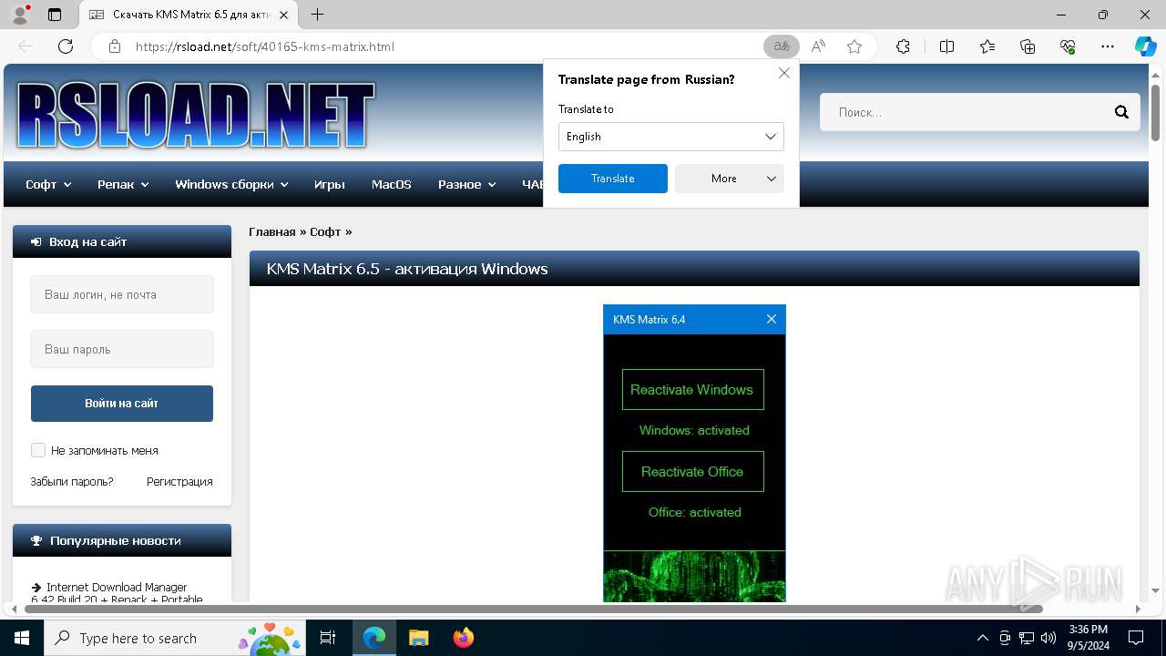Toggle split screen view
This screenshot has width=1166, height=656.
point(946,46)
